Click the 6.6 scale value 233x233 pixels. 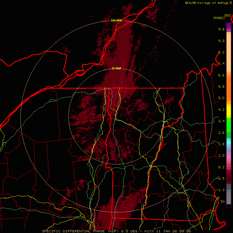[x=221, y=75]
